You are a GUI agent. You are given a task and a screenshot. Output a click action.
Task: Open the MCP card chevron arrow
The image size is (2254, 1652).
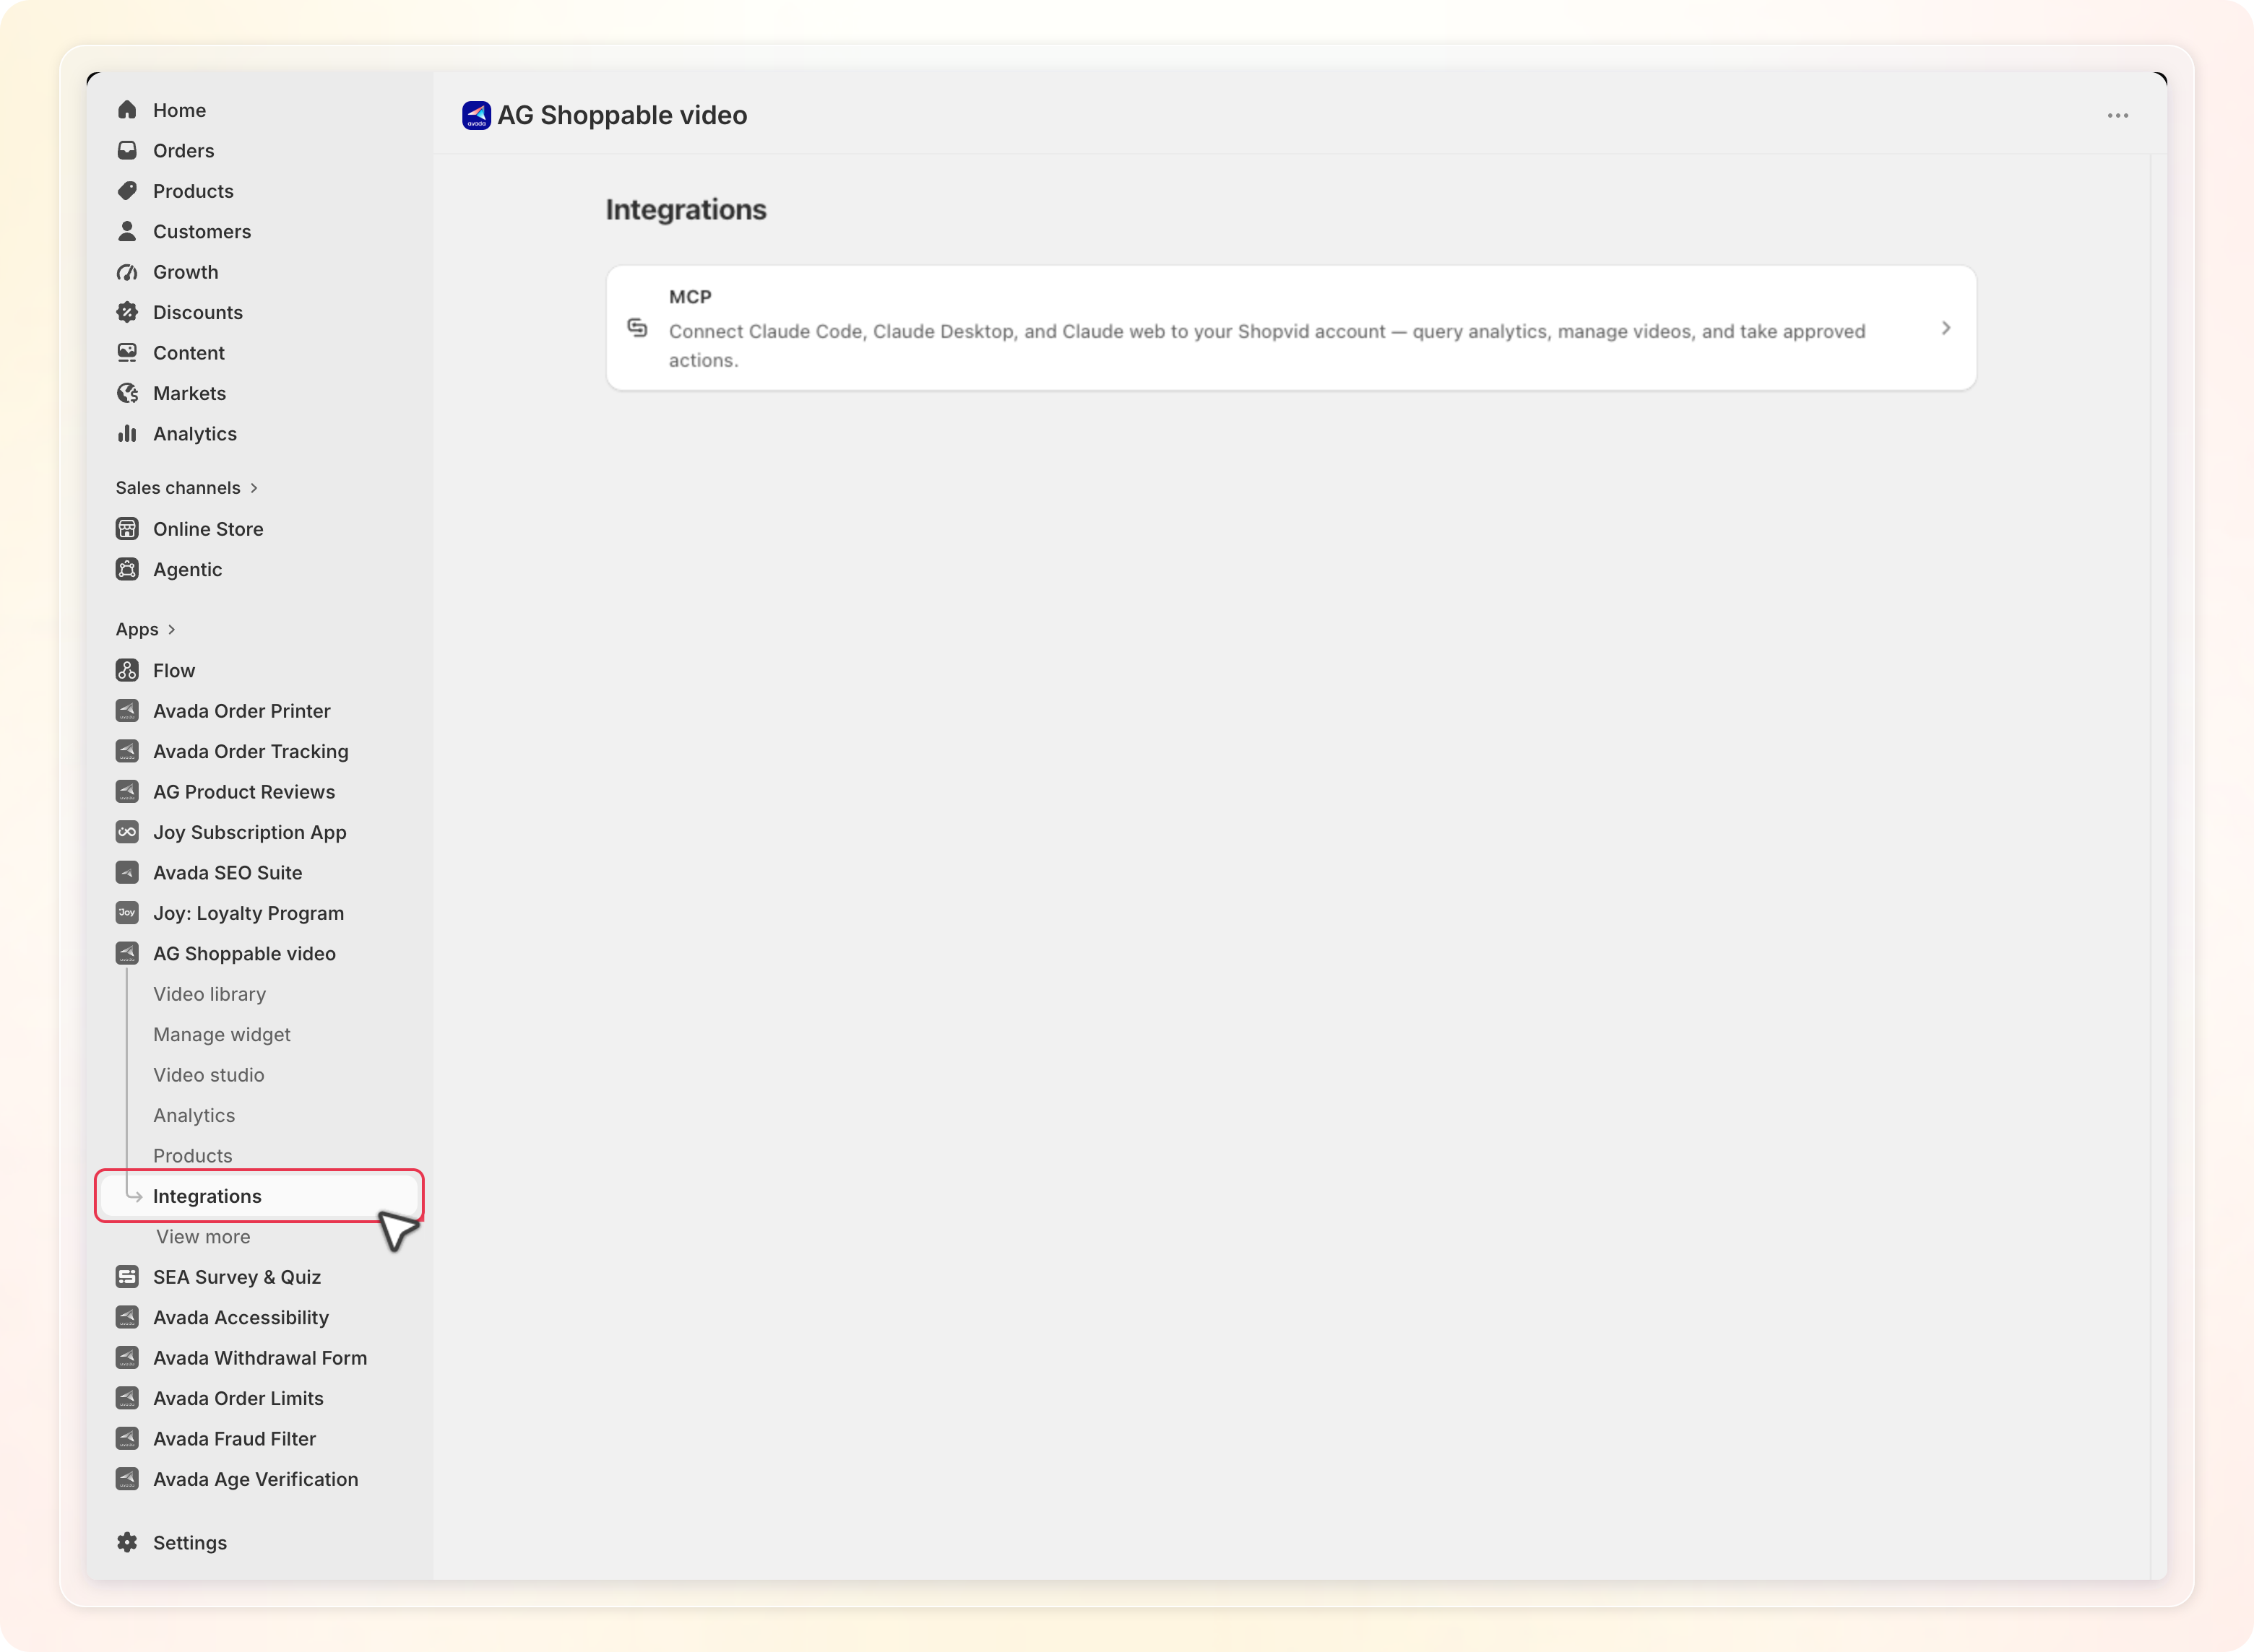[1946, 328]
